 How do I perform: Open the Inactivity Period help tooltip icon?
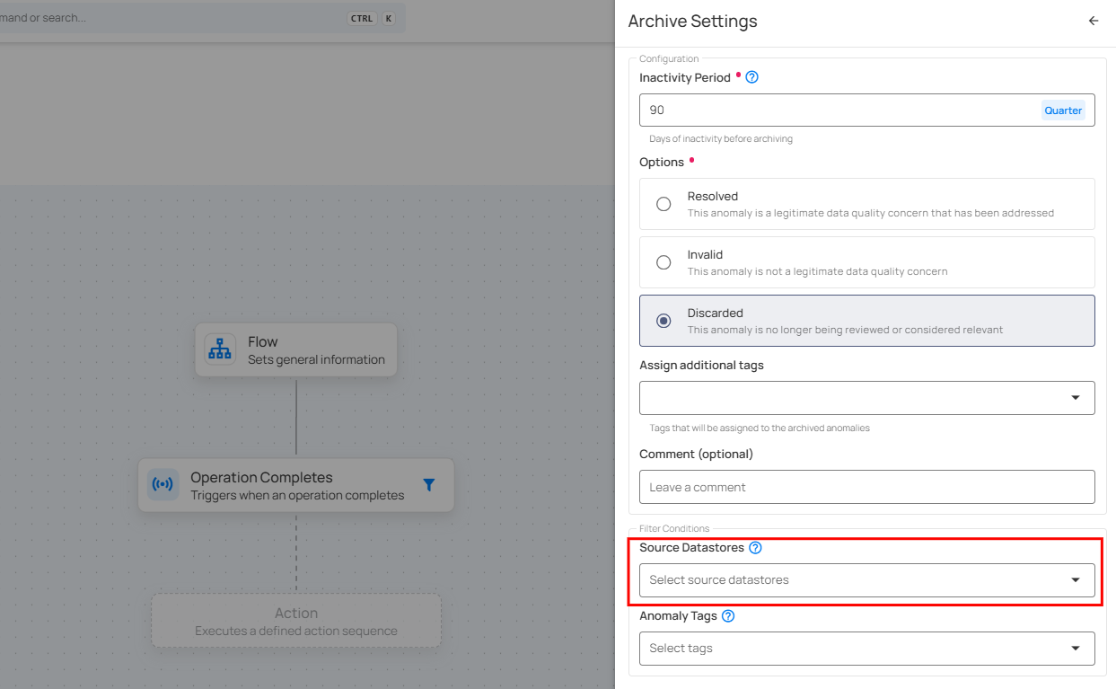(752, 77)
